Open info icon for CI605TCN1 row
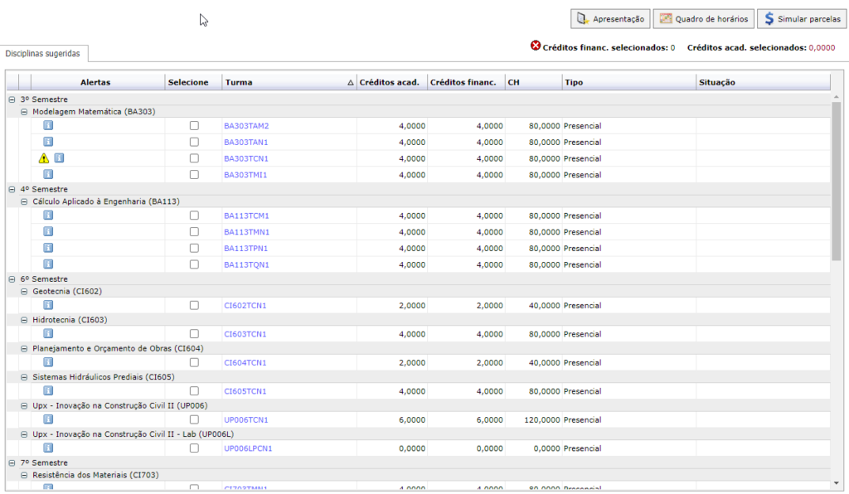Image resolution: width=849 pixels, height=494 pixels. point(48,390)
